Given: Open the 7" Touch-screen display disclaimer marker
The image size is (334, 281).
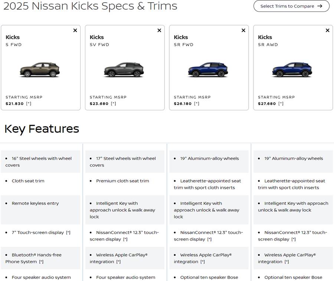Looking at the screenshot, I should pyautogui.click(x=68, y=233).
